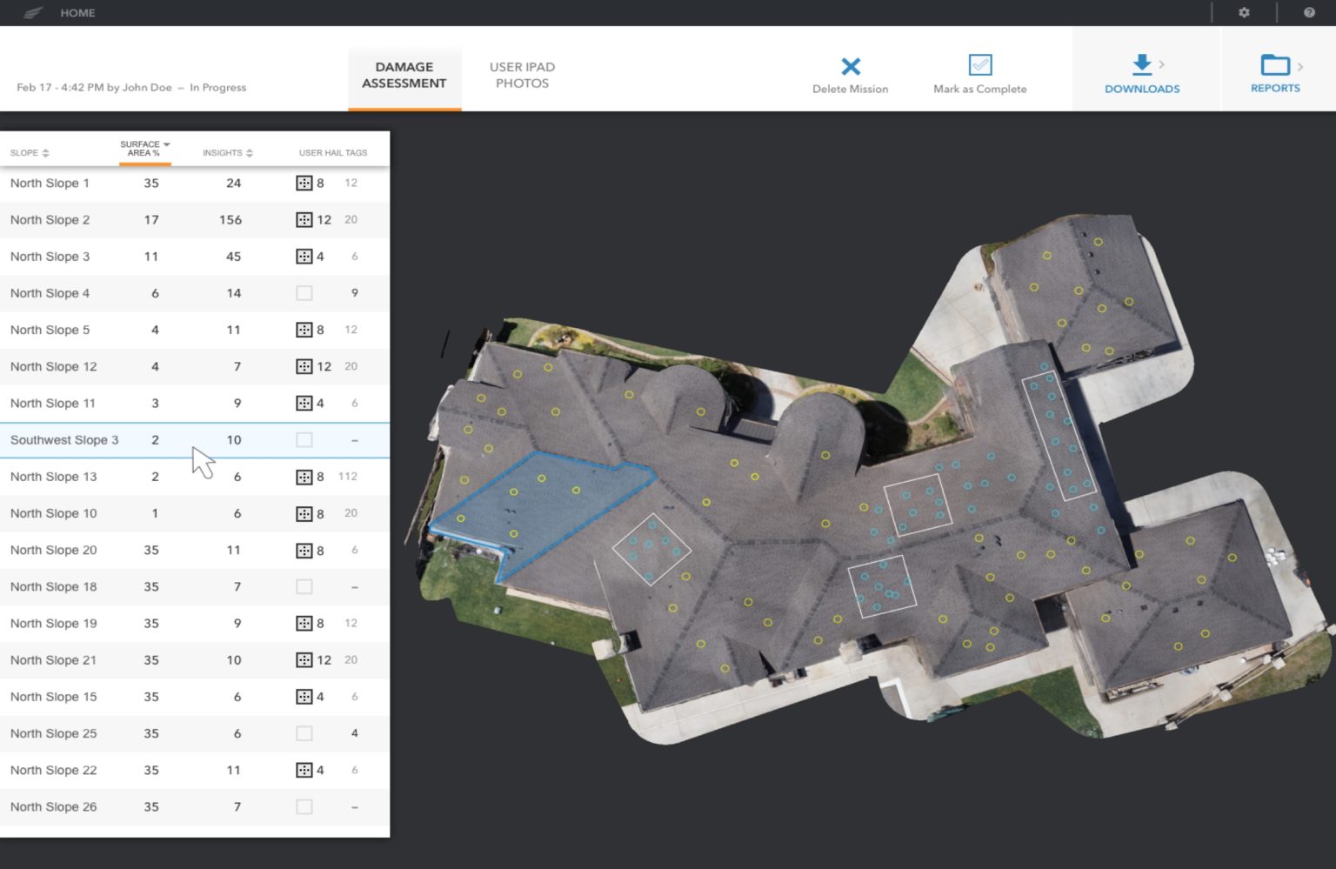Click the Mark as Complete checkmark icon
This screenshot has height=869, width=1336.
[979, 64]
